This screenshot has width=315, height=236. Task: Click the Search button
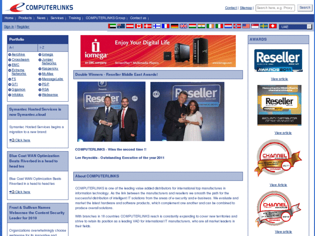(305, 8)
